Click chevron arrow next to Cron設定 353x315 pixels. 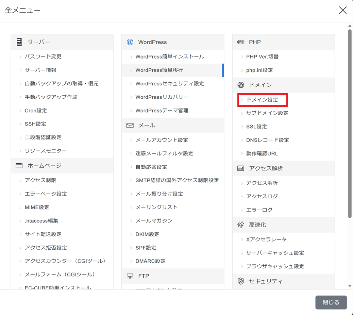pyautogui.click(x=20, y=111)
